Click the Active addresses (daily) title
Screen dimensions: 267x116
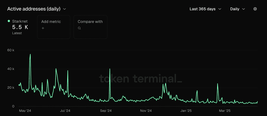pos(34,9)
